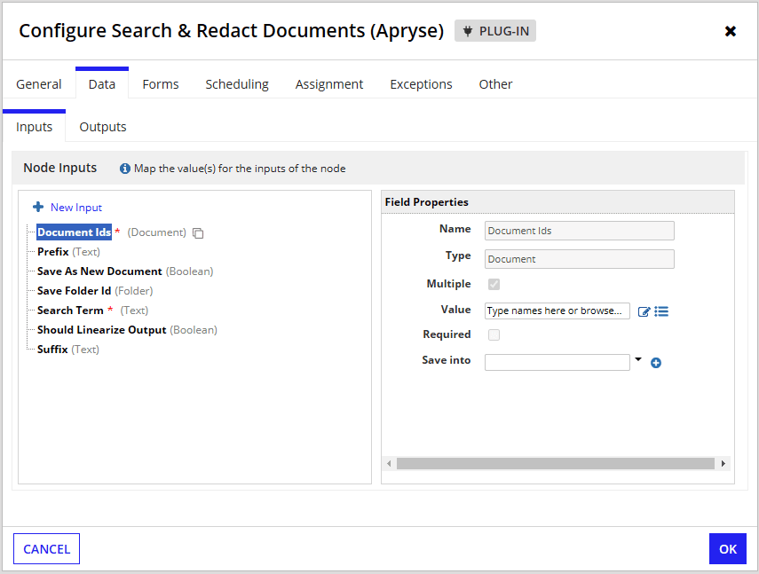Screen dimensions: 759x574
Task: Click the PLUG-IN badge icon
Action: (469, 31)
